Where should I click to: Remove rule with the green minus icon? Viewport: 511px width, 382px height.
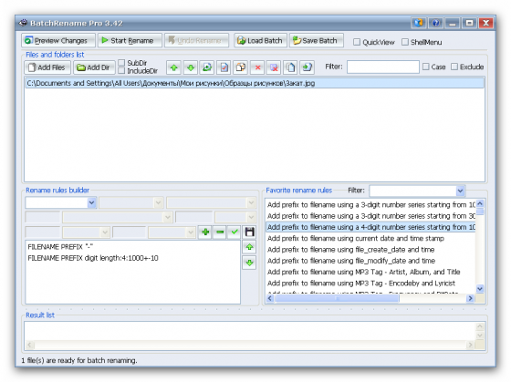220,232
